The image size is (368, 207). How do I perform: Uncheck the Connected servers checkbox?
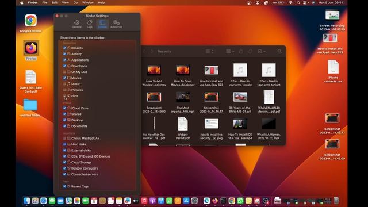[64, 174]
